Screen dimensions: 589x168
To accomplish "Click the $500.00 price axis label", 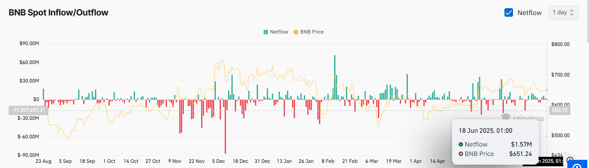I will [x=561, y=135].
